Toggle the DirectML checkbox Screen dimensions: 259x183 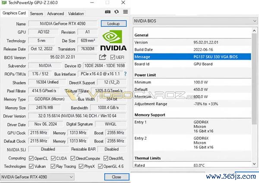106,158
